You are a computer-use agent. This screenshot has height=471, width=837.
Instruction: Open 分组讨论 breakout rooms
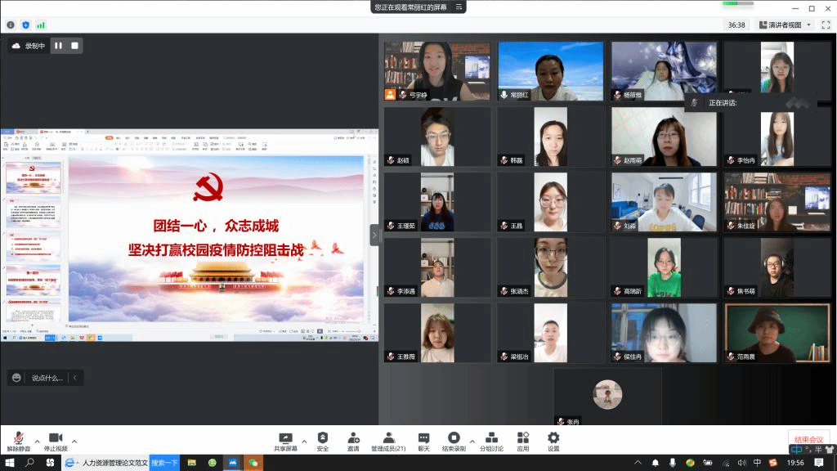(492, 438)
